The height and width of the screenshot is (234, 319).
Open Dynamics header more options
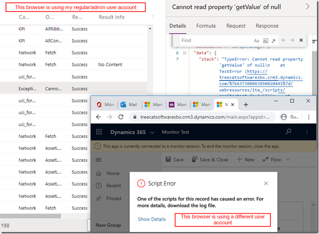tap(307, 132)
